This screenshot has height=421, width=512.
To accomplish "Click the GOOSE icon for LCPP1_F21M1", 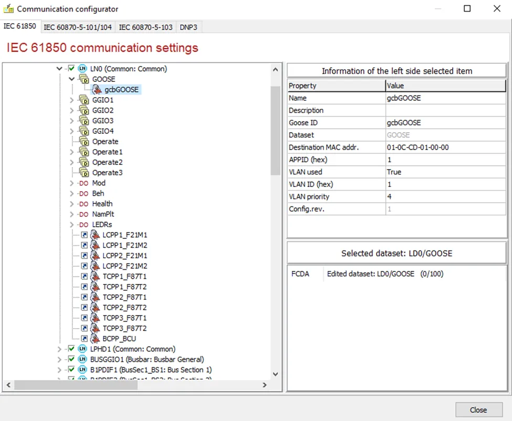I will 95,235.
